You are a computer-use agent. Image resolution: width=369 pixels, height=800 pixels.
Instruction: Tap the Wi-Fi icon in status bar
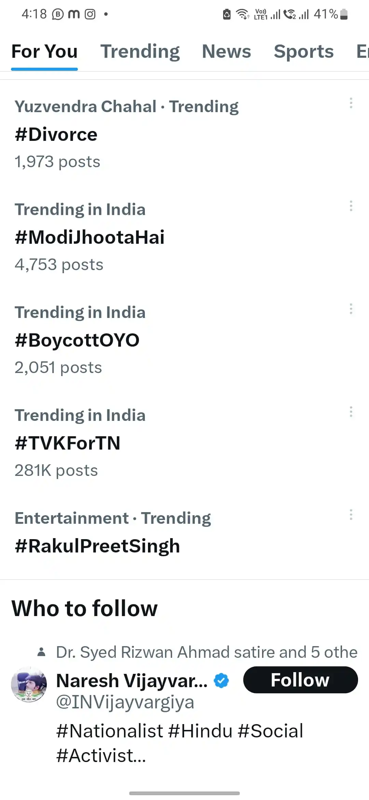[x=243, y=14]
